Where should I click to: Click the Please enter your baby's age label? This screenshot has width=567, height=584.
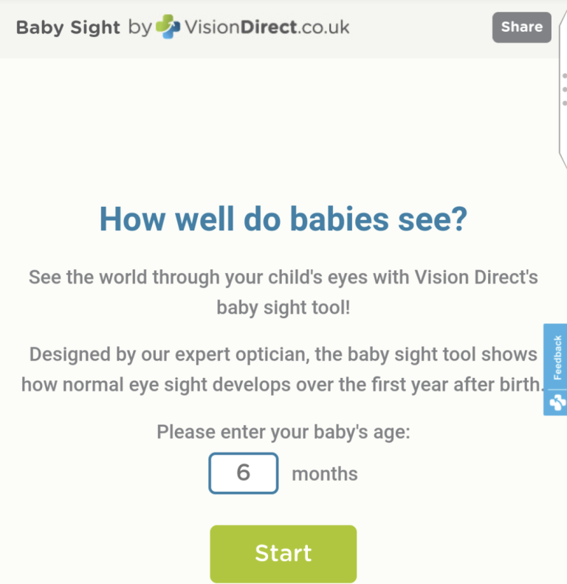click(x=283, y=432)
